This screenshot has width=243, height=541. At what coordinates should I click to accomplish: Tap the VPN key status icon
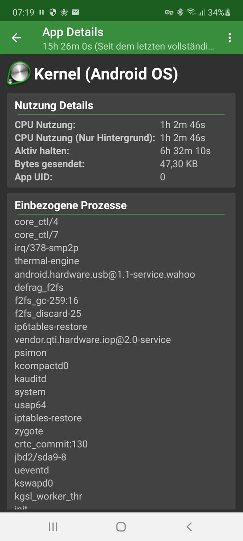tap(169, 13)
